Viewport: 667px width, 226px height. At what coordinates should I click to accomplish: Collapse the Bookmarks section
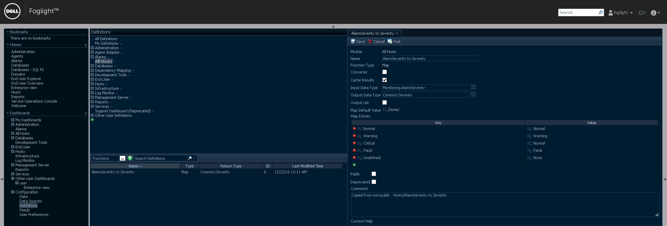[x=8, y=32]
